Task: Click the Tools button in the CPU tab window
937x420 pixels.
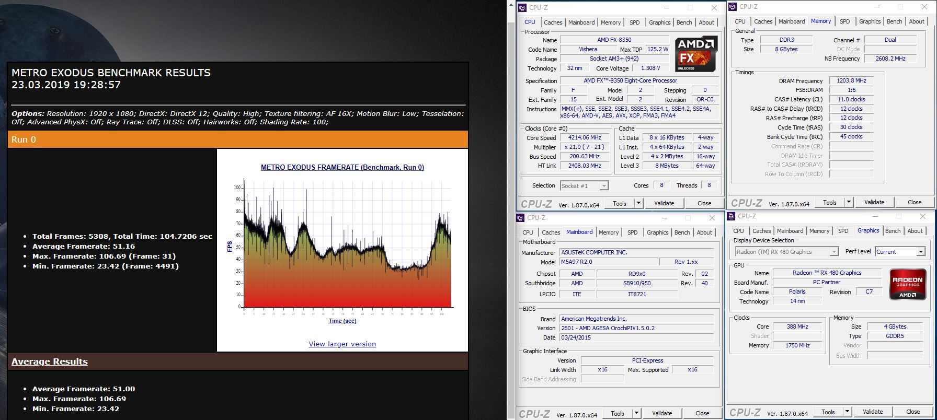Action: 620,203
